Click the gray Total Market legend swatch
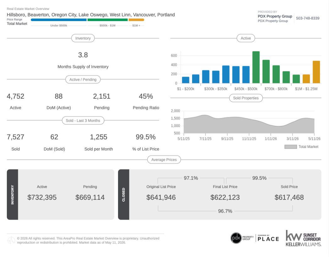 291,147
